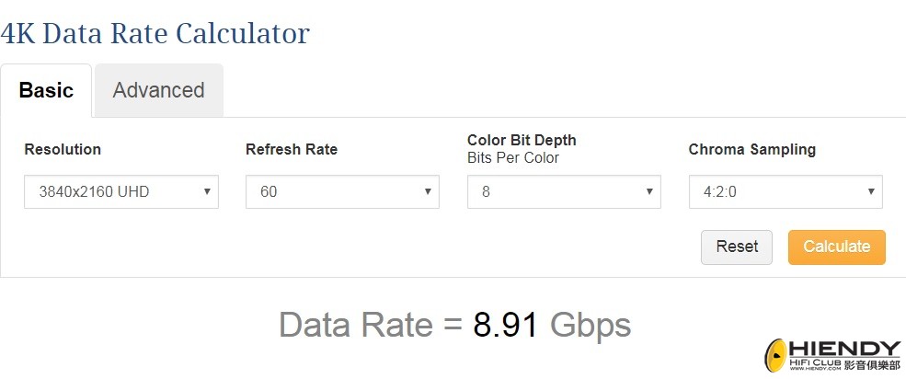Switch to the Advanced tab
Image resolution: width=906 pixels, height=379 pixels.
[x=159, y=91]
